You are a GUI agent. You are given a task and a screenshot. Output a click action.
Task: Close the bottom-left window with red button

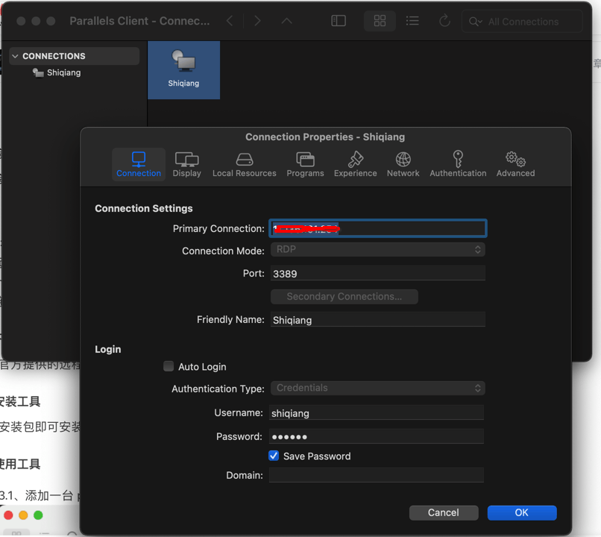click(8, 515)
